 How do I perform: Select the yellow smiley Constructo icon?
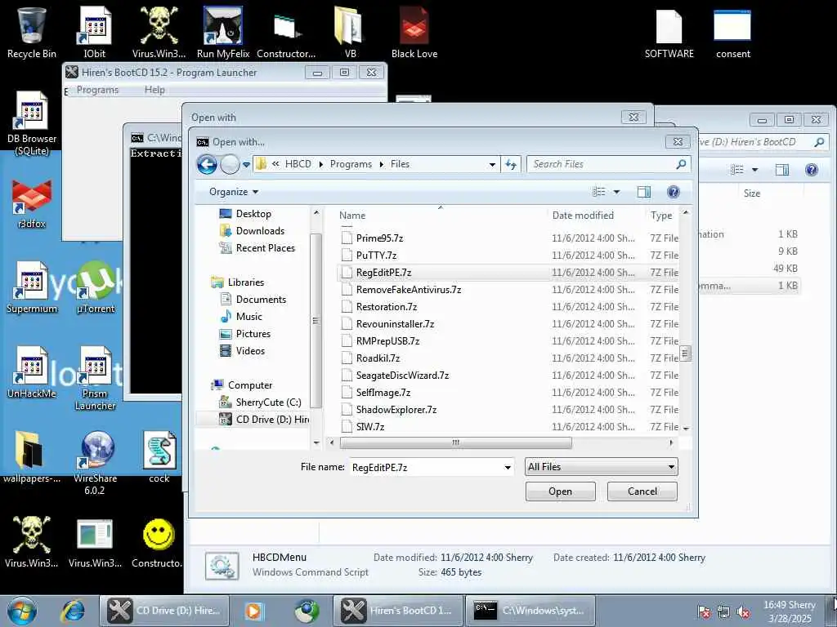click(159, 542)
